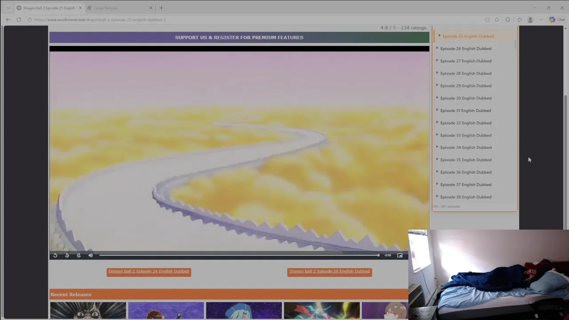569x320 pixels.
Task: Play Episode 37 English Dubbed
Action: point(466,184)
